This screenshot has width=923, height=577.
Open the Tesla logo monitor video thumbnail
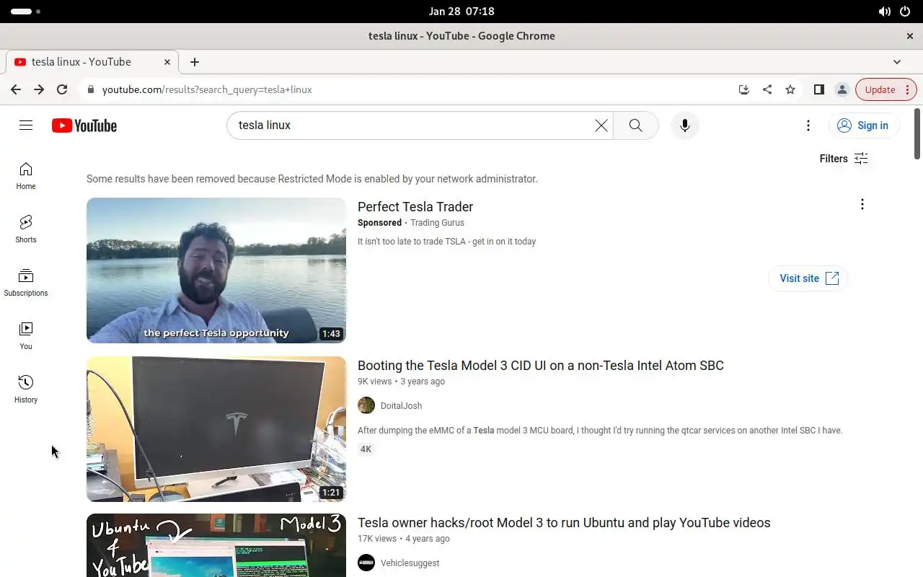tap(216, 429)
